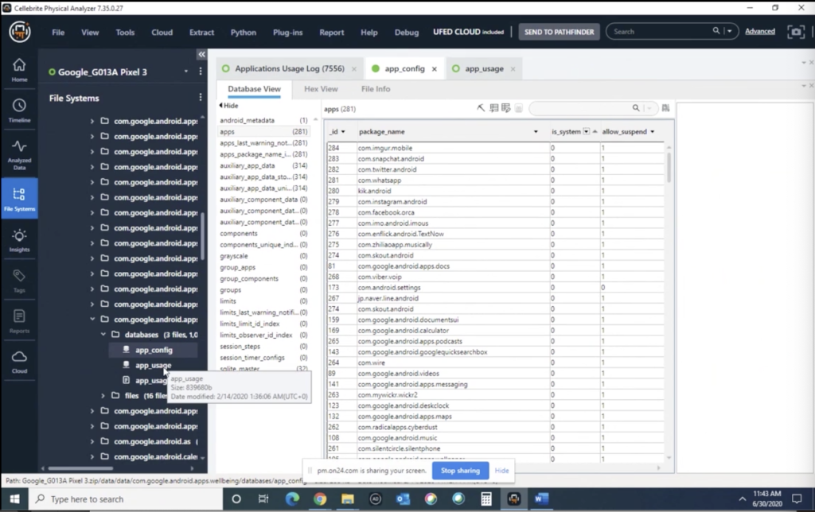The width and height of the screenshot is (815, 512).
Task: Open the File Systems kebab menu
Action: point(201,97)
